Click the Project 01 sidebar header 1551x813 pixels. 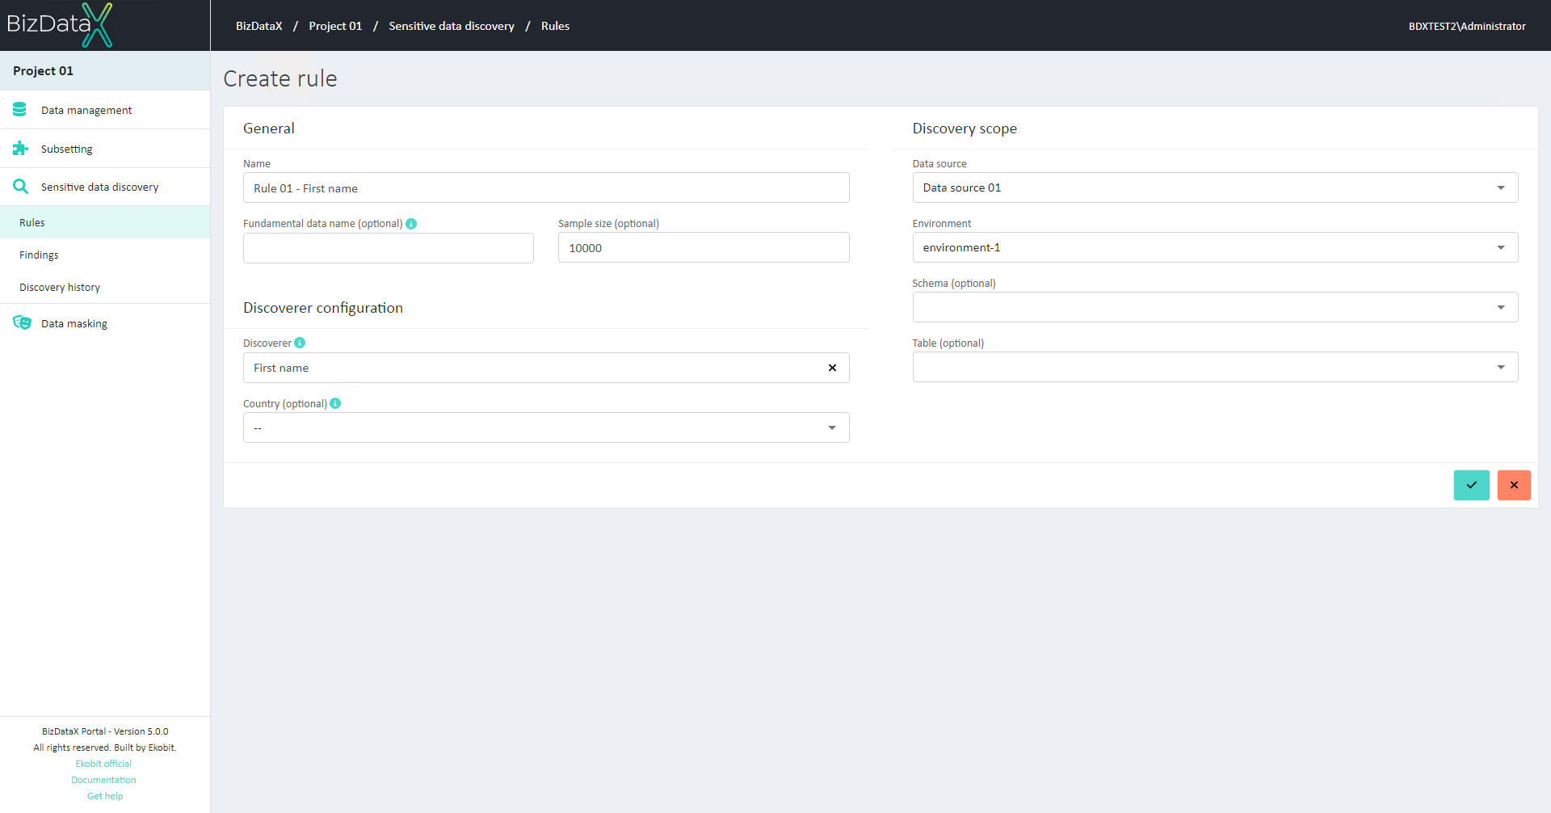coord(105,70)
